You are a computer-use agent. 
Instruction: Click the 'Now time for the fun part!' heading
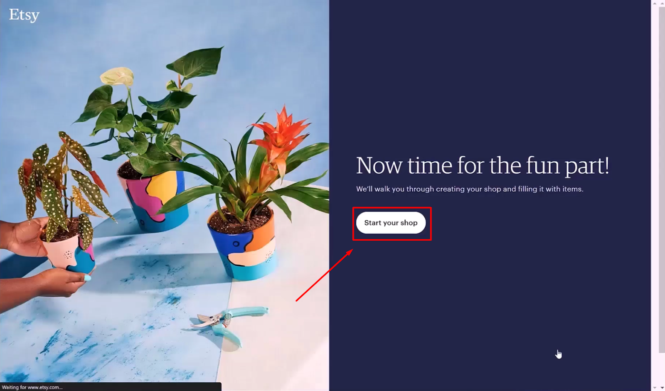[x=483, y=165]
